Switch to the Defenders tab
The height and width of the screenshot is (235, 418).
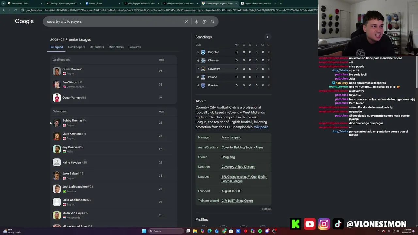(x=97, y=47)
